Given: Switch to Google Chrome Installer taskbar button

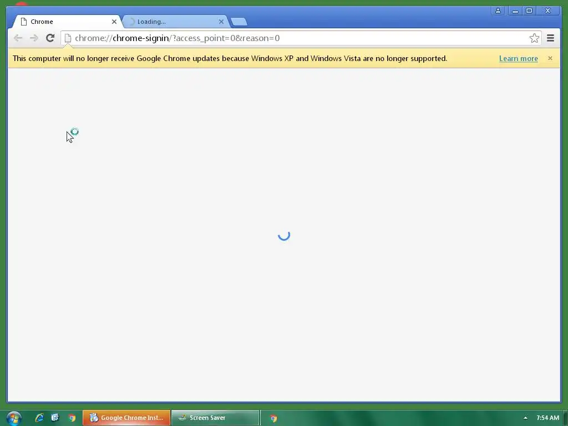Looking at the screenshot, I should click(x=126, y=418).
